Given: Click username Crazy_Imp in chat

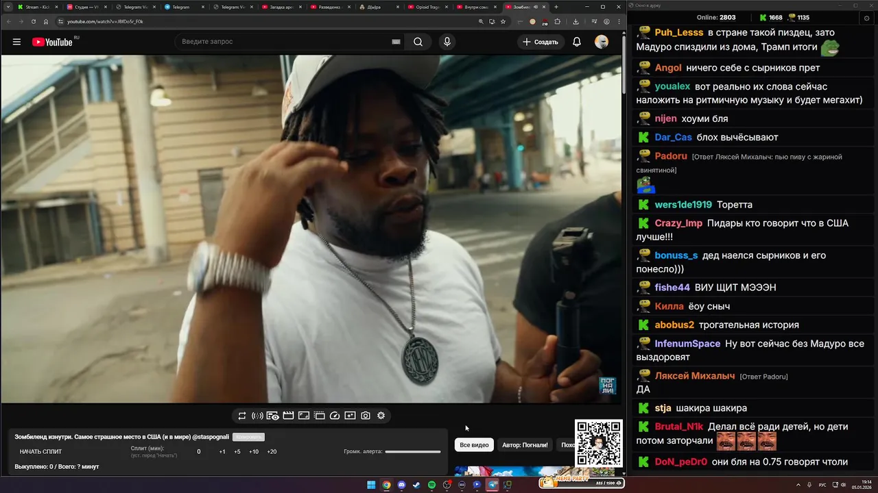Looking at the screenshot, I should pyautogui.click(x=678, y=223).
